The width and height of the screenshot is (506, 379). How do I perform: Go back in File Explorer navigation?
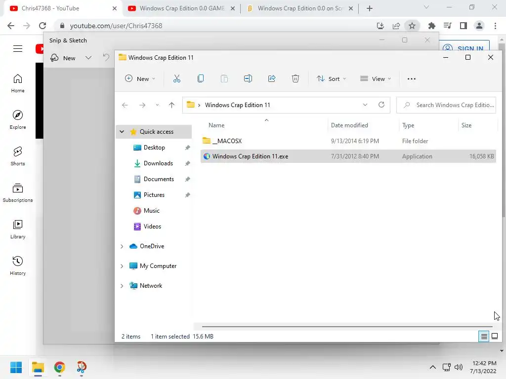click(125, 105)
